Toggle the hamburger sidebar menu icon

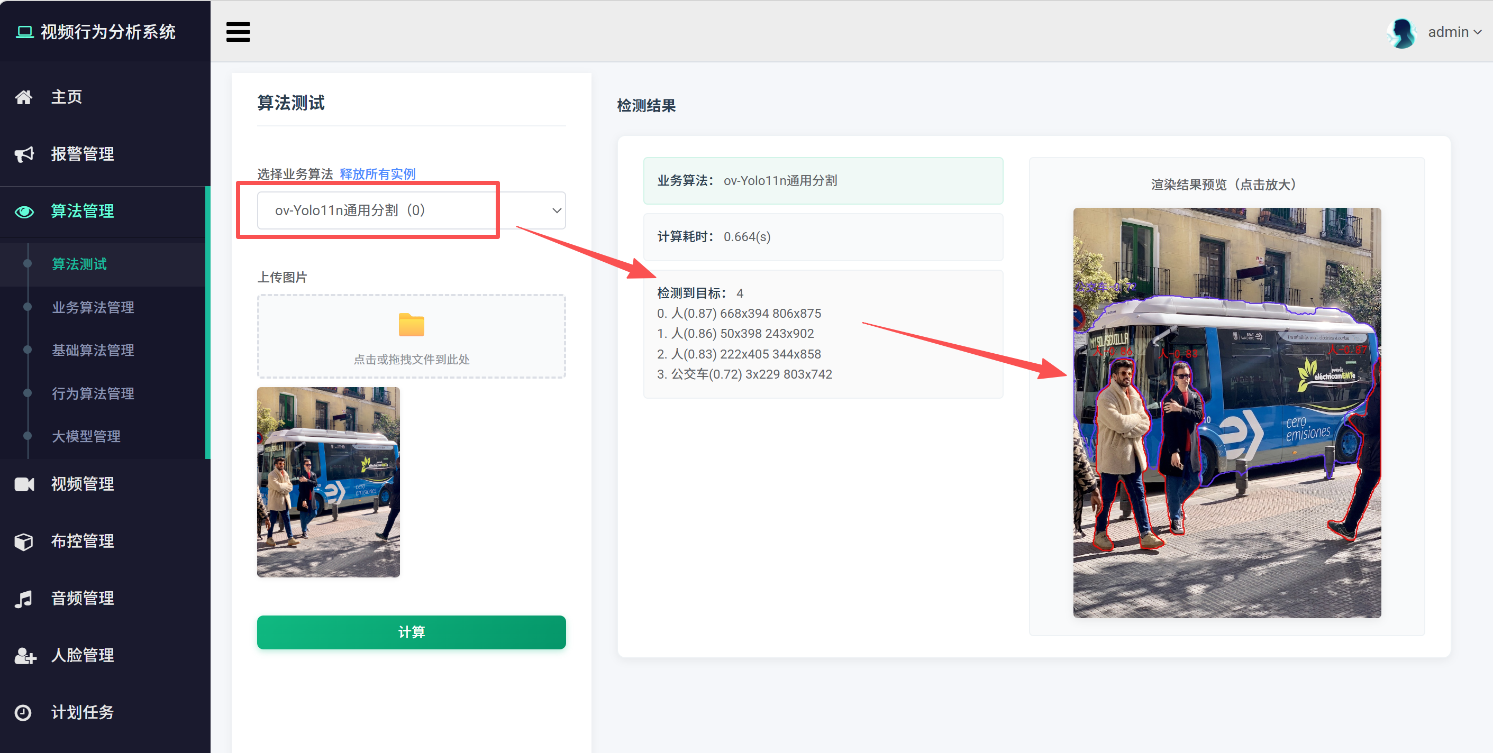238,32
